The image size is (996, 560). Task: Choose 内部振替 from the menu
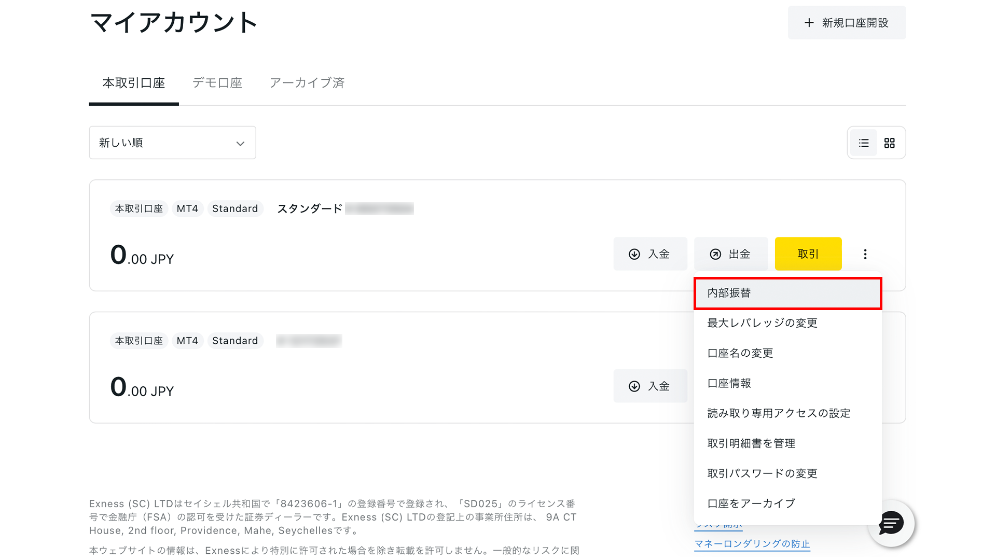click(787, 293)
